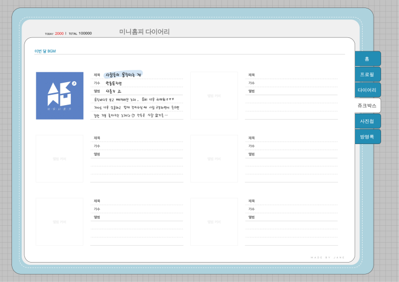Click the blue AKMU album cover
Image resolution: width=399 pixels, height=282 pixels.
pos(59,96)
